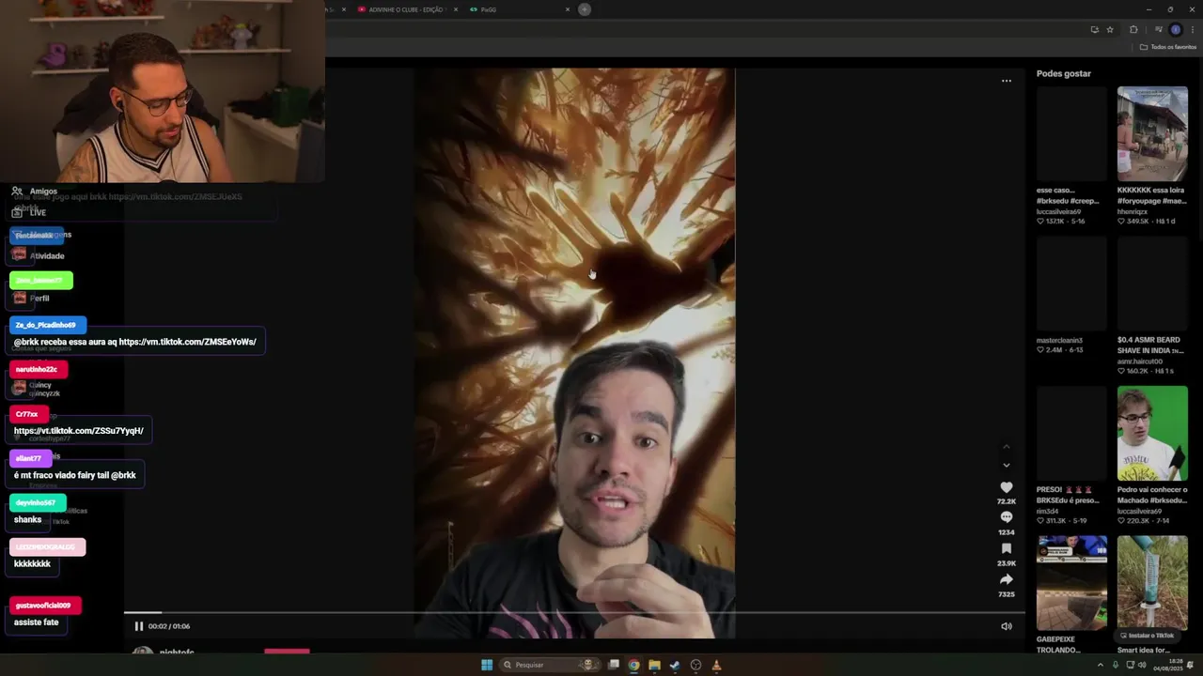Select Perfil in TikTok sidebar
Viewport: 1203px width, 676px height.
[x=30, y=298]
